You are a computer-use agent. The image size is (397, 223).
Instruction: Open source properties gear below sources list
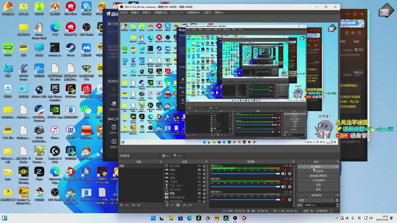(x=178, y=205)
